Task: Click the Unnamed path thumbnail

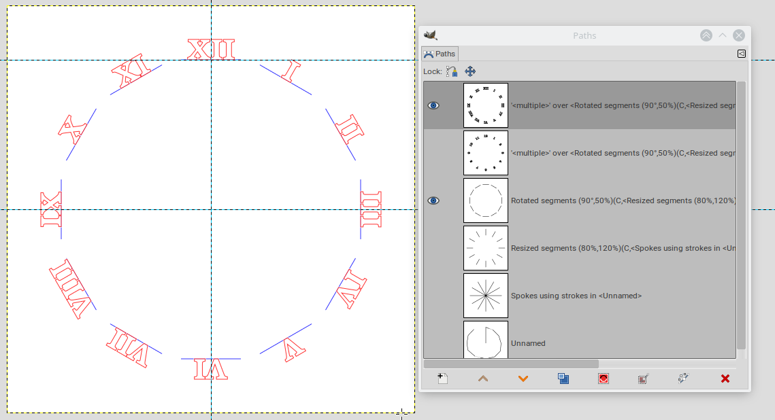Action: click(486, 340)
